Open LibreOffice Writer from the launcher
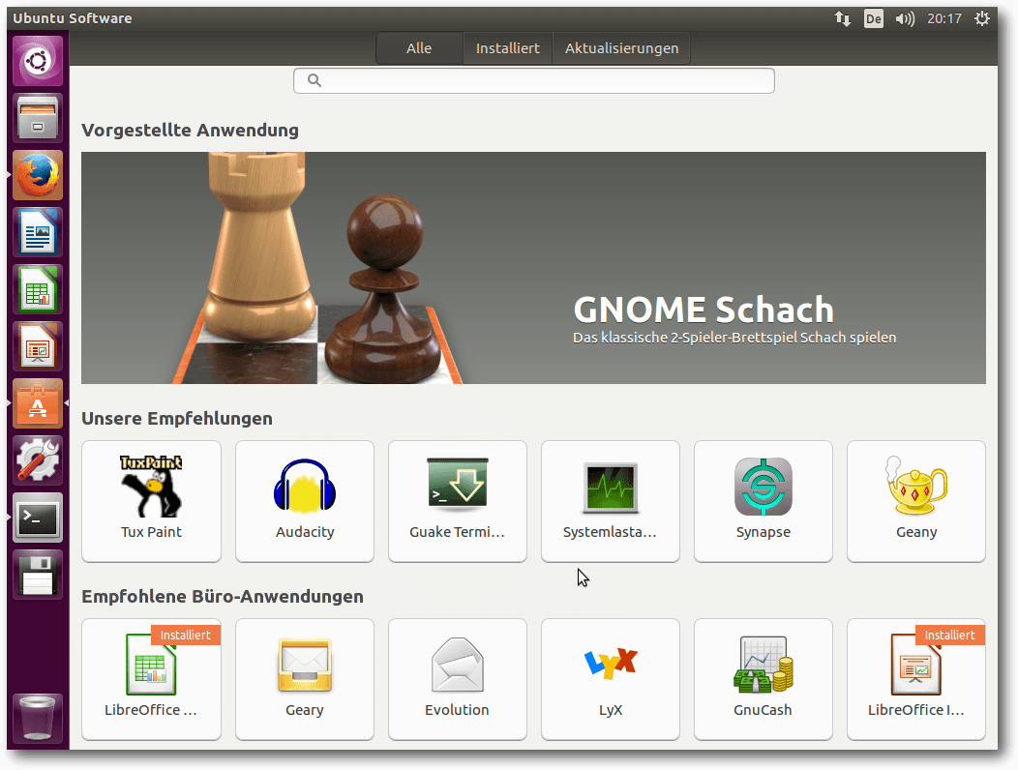 pos(38,232)
